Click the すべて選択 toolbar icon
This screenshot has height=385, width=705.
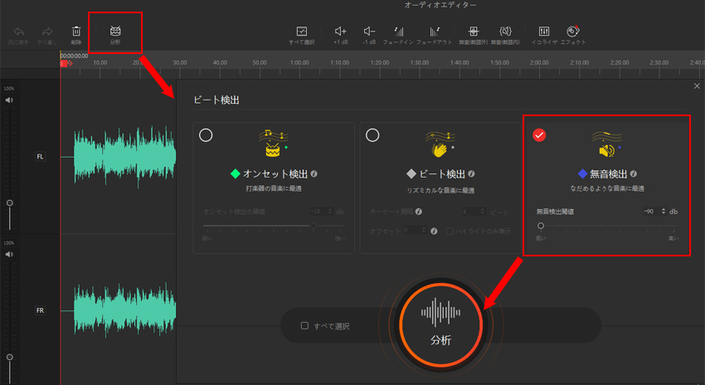pos(302,31)
